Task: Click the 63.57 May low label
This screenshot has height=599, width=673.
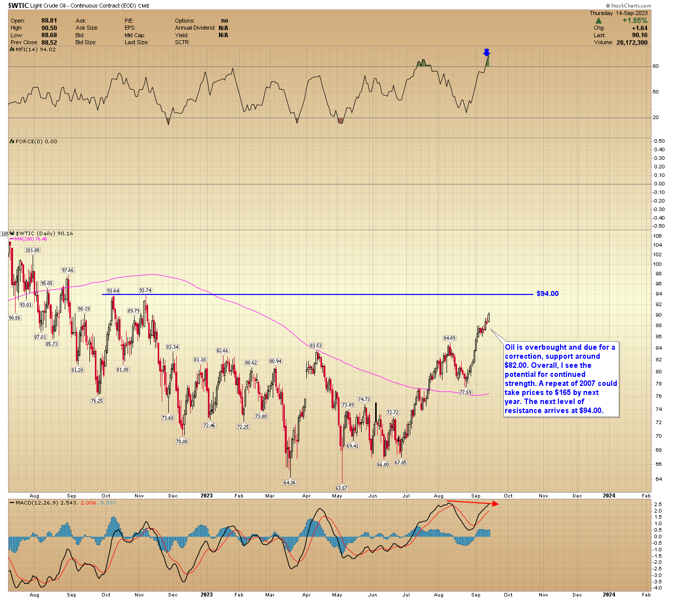Action: click(x=342, y=488)
